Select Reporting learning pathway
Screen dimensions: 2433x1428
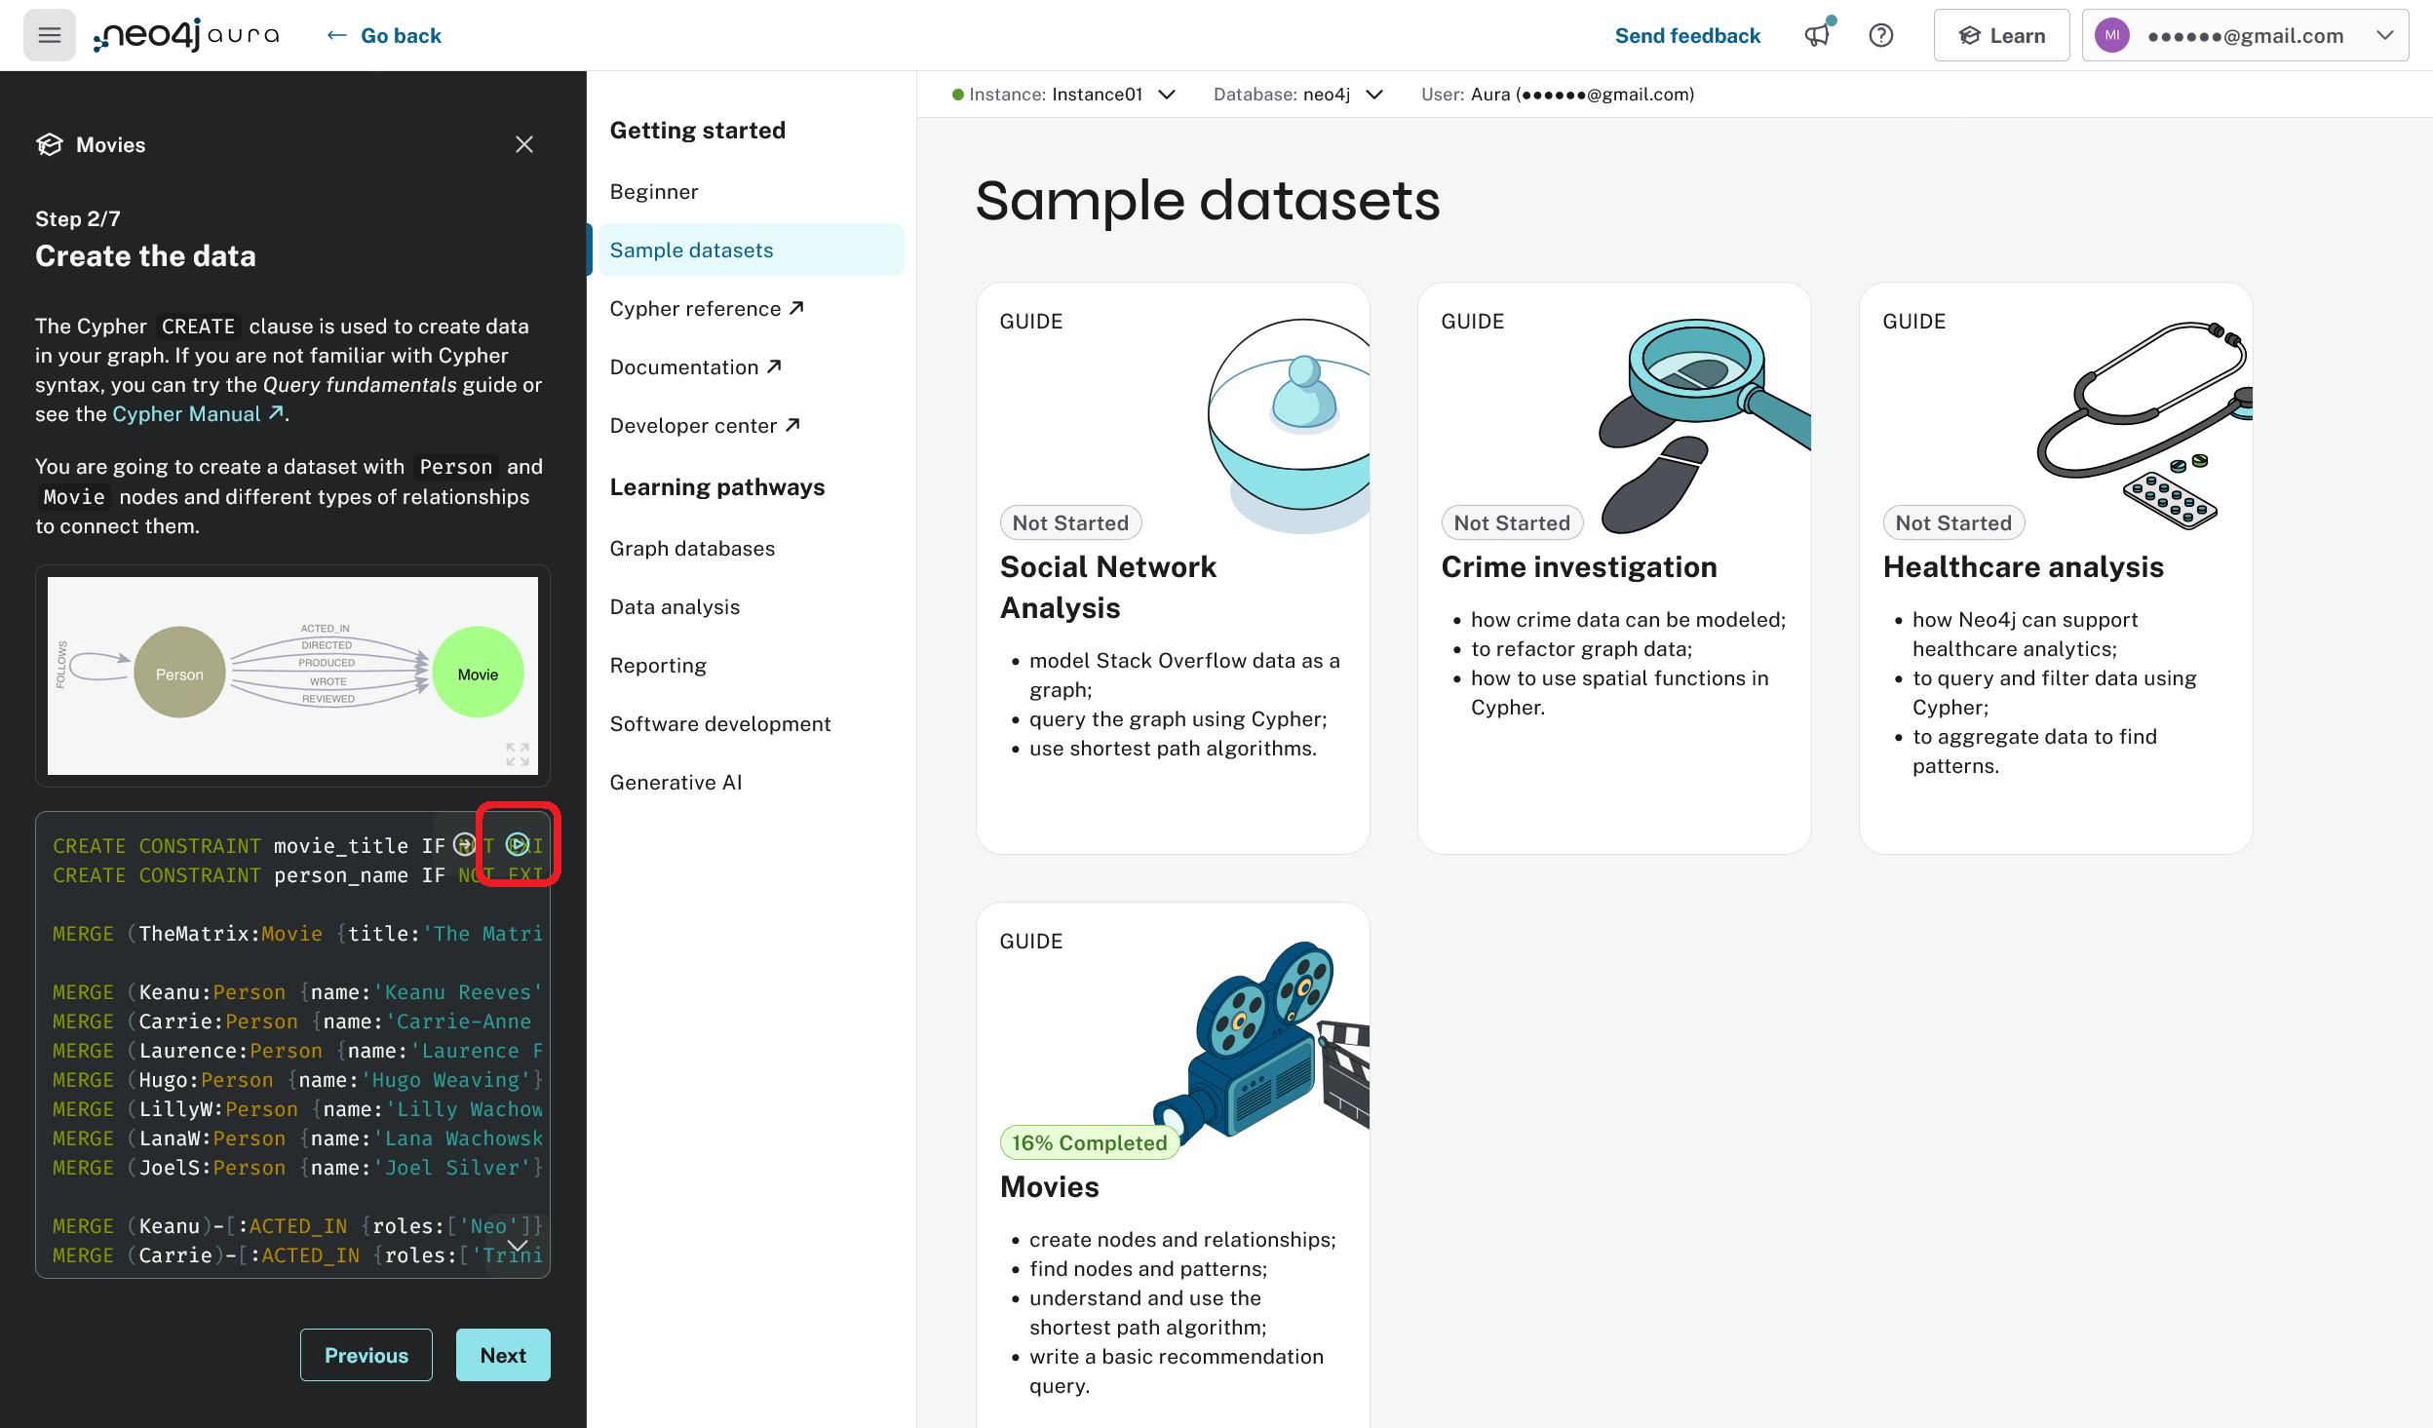[x=658, y=666]
